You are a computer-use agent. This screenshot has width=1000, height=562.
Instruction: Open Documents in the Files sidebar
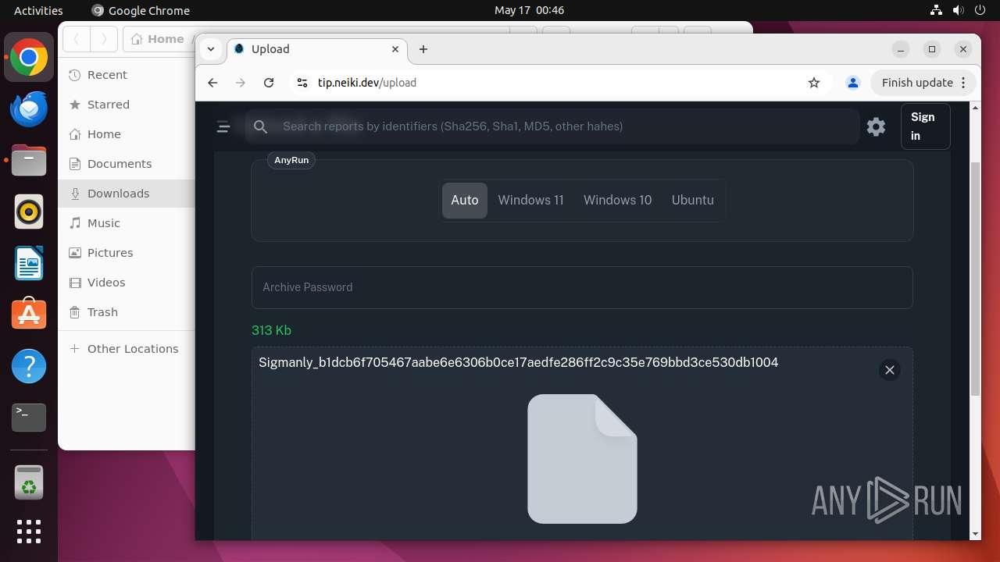click(127, 164)
